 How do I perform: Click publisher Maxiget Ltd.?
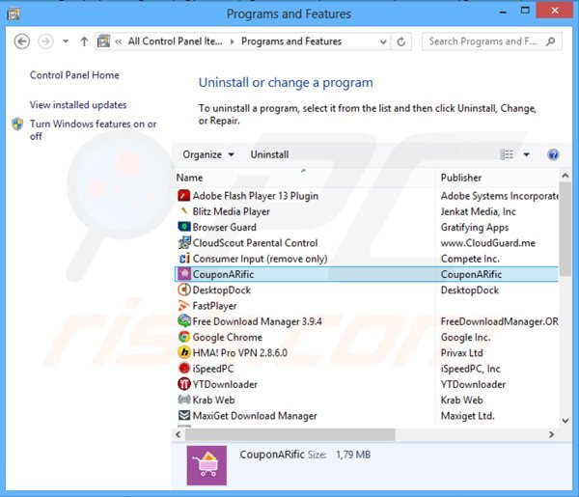467,416
